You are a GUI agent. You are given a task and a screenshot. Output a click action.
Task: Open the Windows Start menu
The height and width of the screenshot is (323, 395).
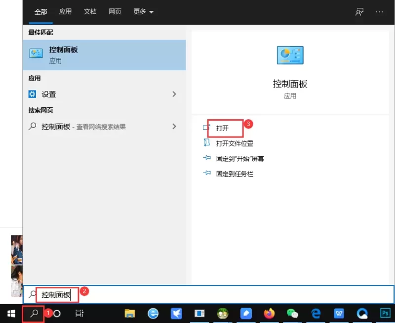point(10,313)
